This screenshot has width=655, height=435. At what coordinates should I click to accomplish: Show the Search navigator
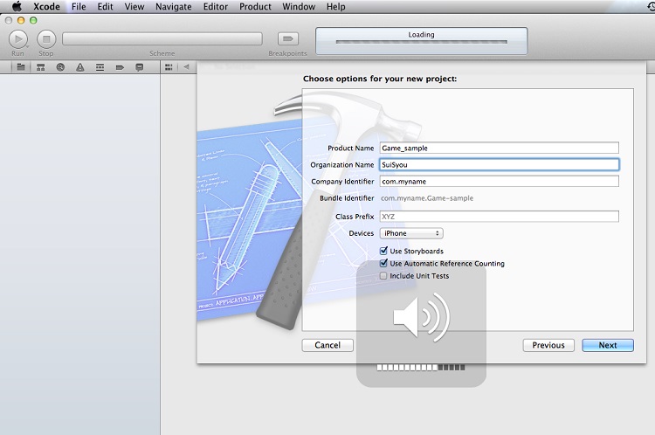coord(60,67)
